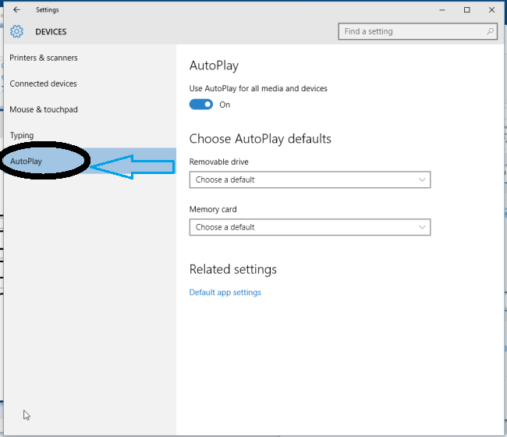Open the Default app settings link
The width and height of the screenshot is (507, 437).
click(x=225, y=293)
